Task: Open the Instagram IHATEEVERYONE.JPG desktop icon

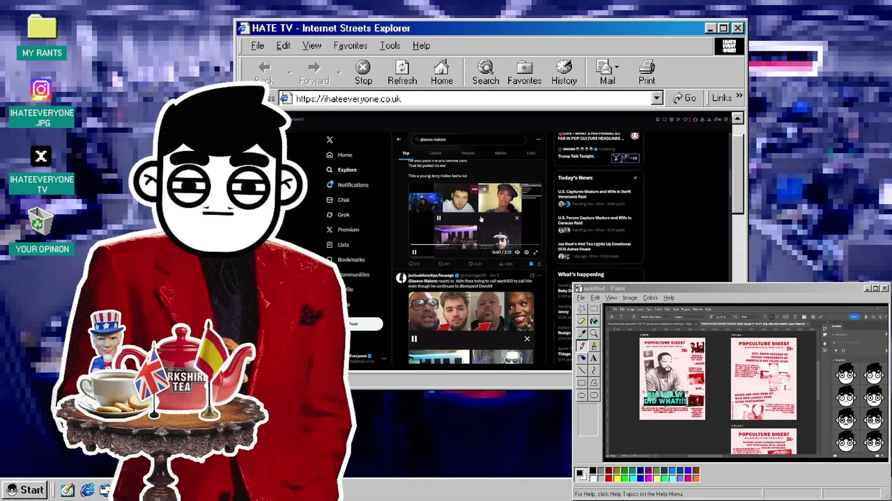Action: point(42,104)
